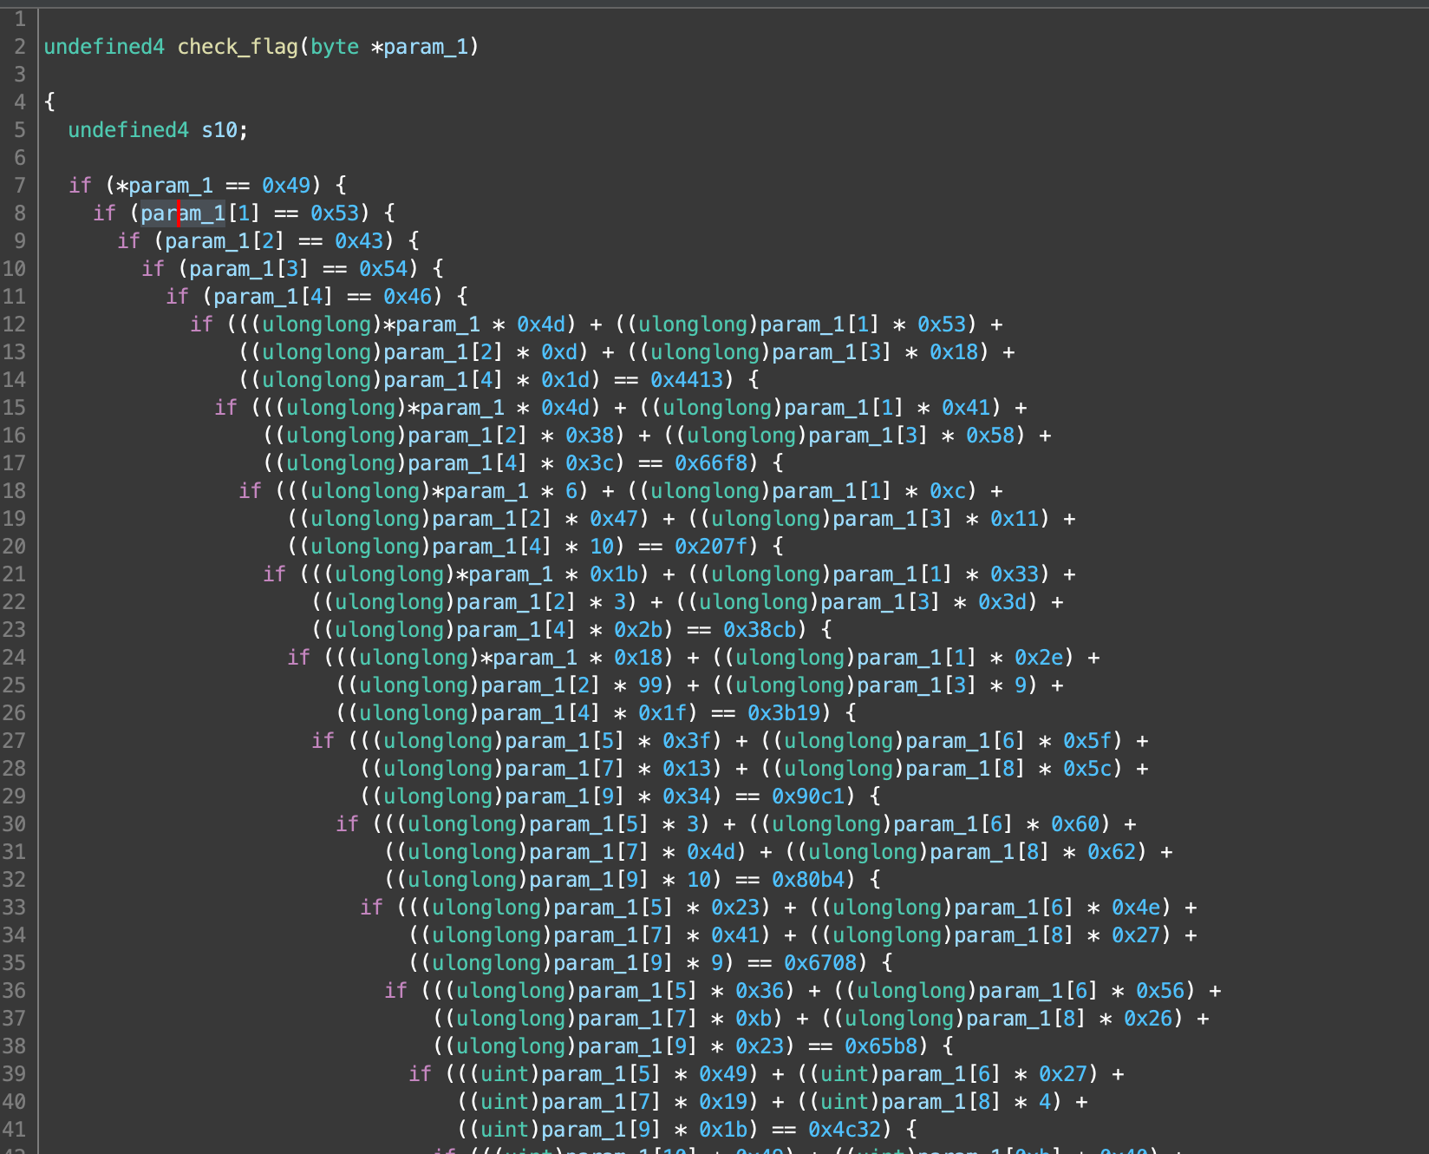1429x1154 pixels.
Task: Click the byte type in function signature
Action: point(335,47)
